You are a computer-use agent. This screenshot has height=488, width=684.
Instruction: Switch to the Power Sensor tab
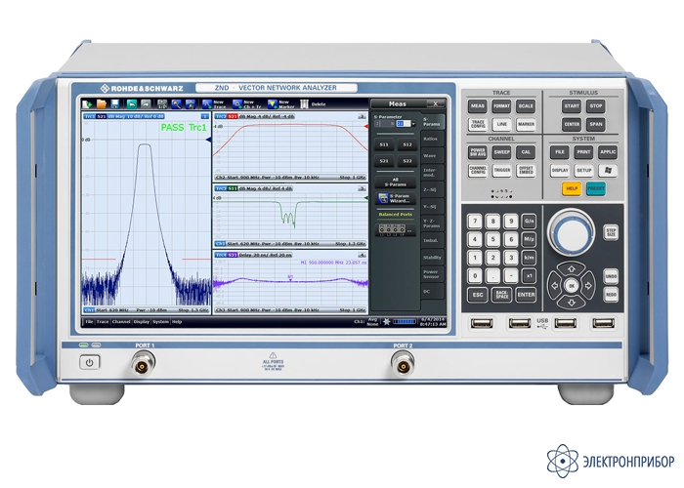(432, 274)
